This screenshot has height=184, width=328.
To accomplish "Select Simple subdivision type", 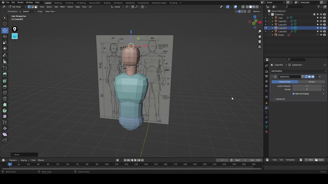I will click(x=312, y=82).
